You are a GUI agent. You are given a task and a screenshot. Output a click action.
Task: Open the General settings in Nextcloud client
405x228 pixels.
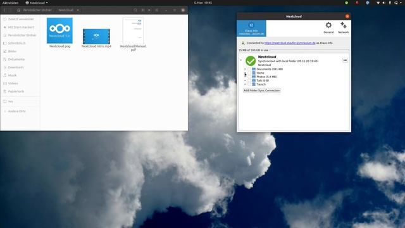click(328, 28)
